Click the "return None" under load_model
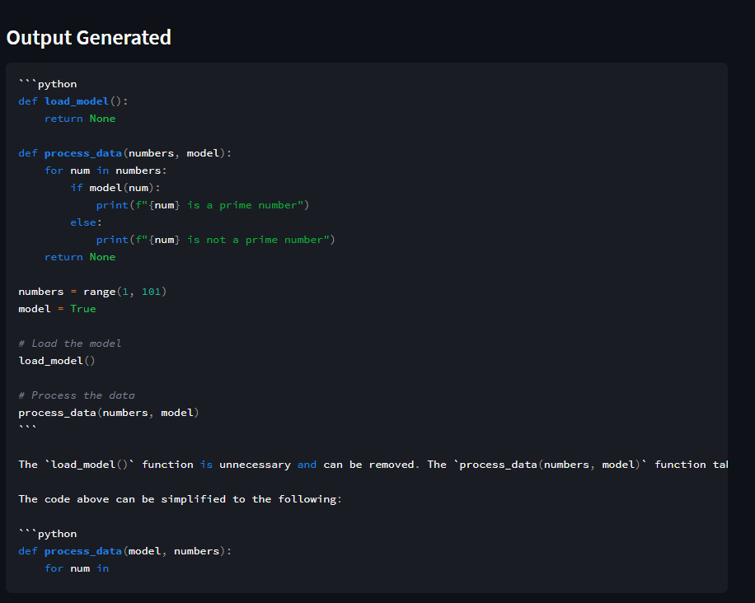Image resolution: width=755 pixels, height=603 pixels. click(x=80, y=119)
